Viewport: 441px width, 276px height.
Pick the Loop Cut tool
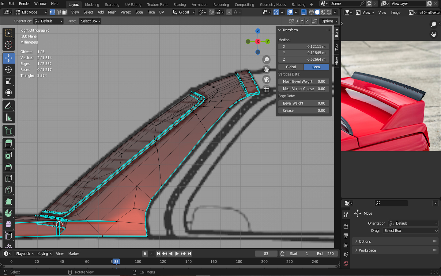coord(9,178)
